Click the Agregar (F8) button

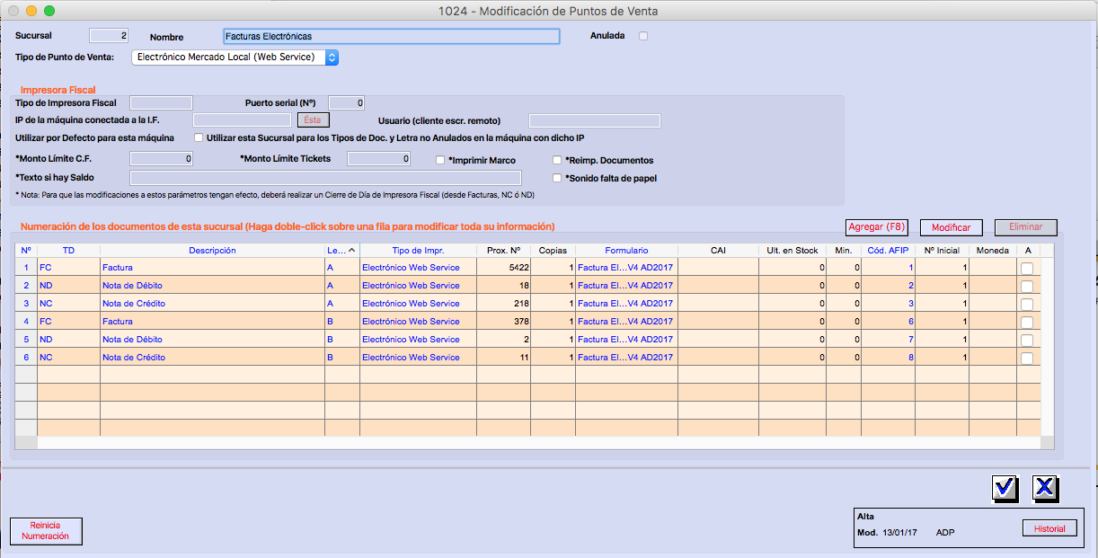877,227
